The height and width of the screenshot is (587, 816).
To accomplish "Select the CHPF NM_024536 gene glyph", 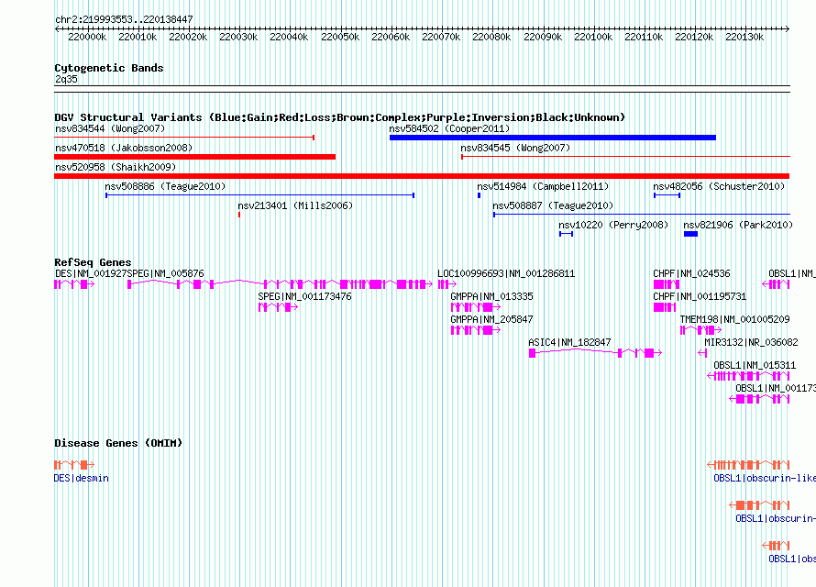I will pos(667,284).
